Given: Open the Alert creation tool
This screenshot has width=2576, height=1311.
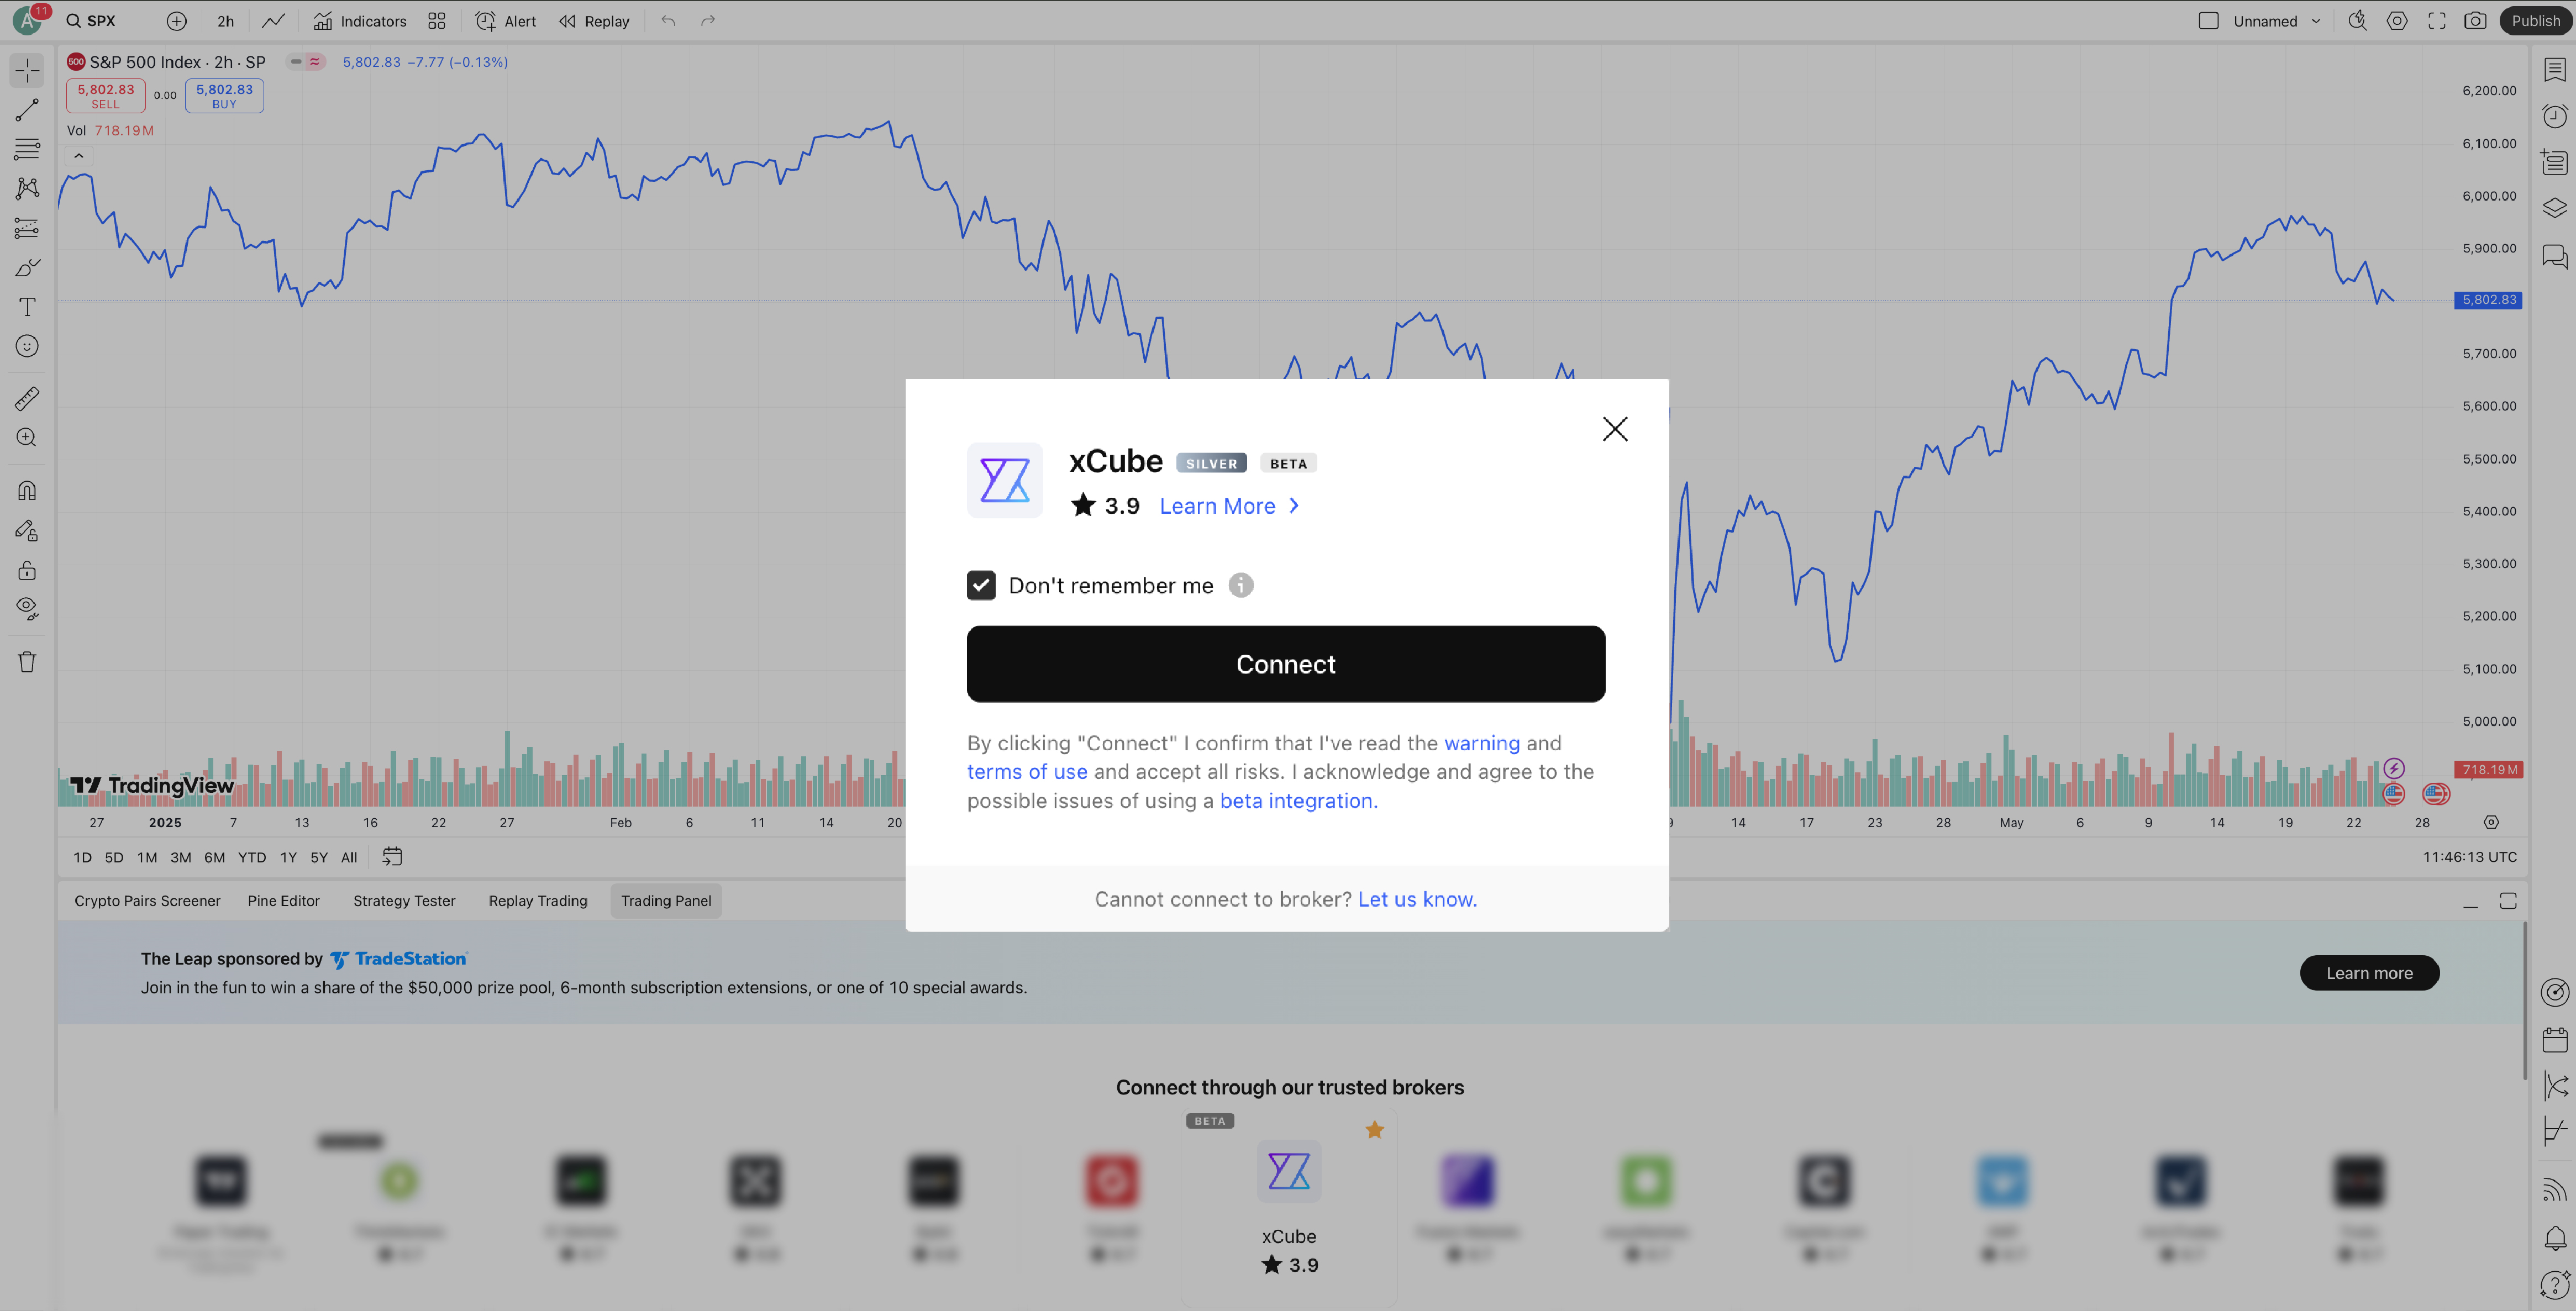Looking at the screenshot, I should (x=506, y=21).
